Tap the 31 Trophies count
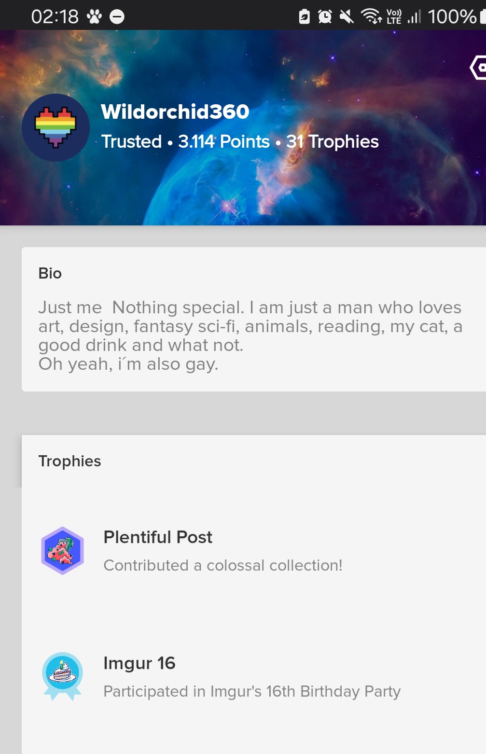This screenshot has width=486, height=754. tap(332, 141)
